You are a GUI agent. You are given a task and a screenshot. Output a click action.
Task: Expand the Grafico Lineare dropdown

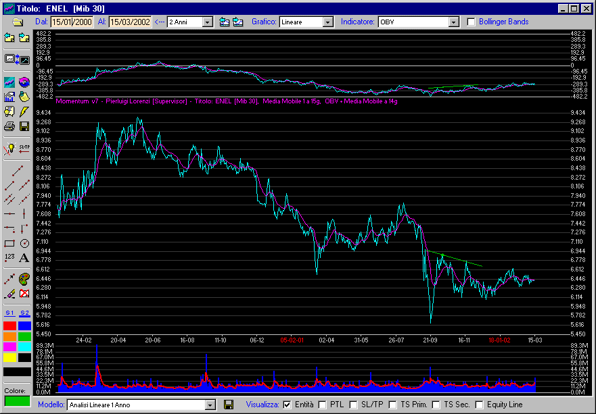coord(328,22)
